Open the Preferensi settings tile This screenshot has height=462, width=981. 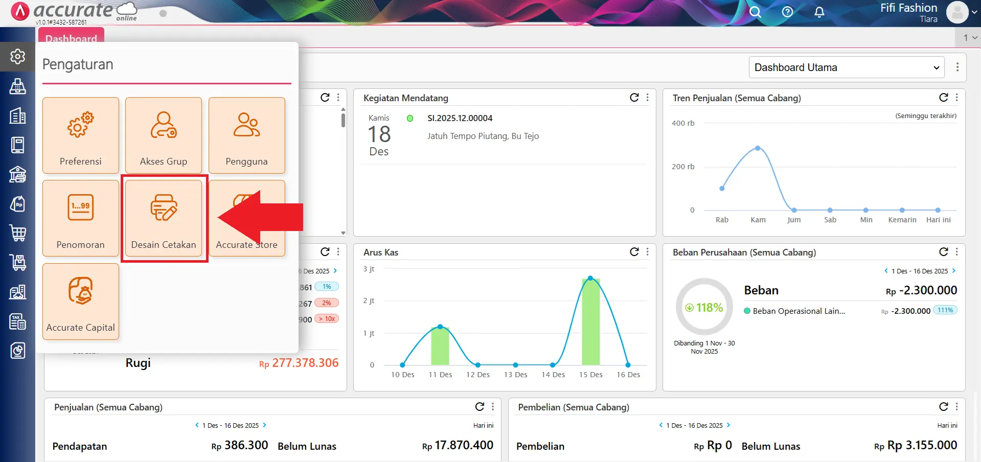click(81, 135)
